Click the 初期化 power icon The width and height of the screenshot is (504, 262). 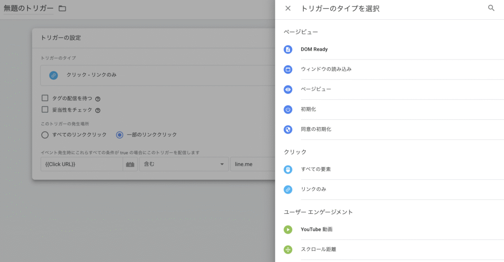coord(288,109)
